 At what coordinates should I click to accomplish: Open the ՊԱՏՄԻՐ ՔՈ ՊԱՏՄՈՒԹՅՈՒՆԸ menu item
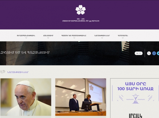click(74, 36)
